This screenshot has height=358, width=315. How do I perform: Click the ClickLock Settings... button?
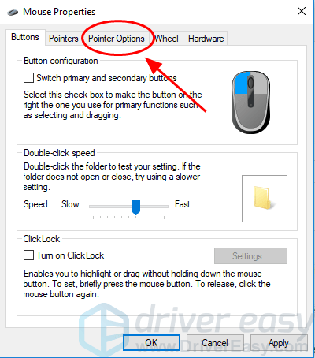pos(250,255)
